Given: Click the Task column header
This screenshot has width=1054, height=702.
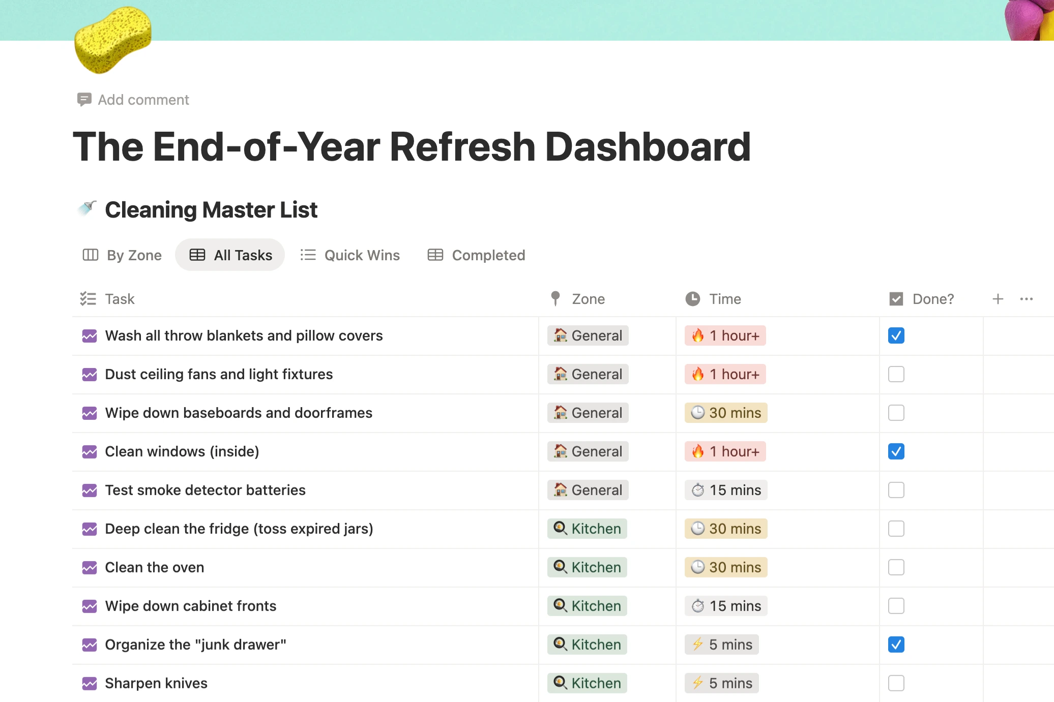Looking at the screenshot, I should pos(120,299).
